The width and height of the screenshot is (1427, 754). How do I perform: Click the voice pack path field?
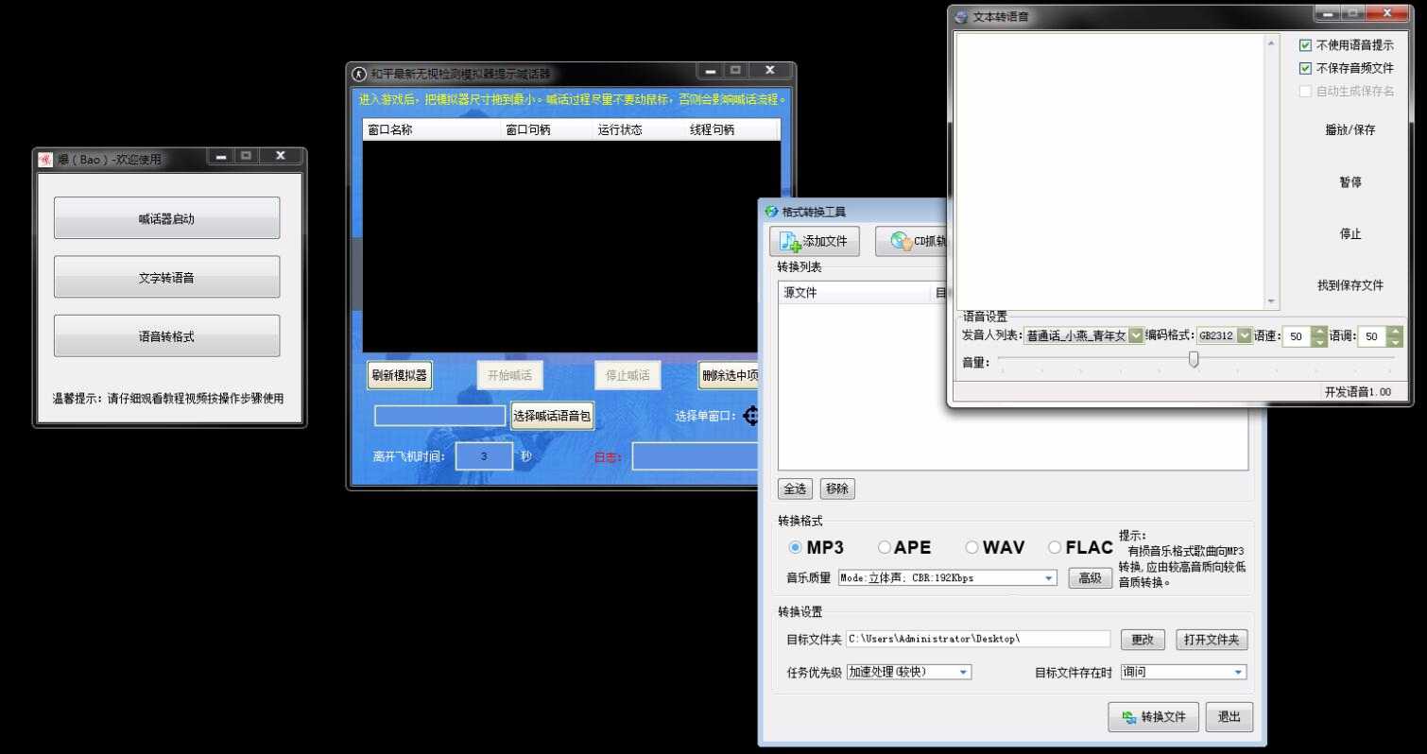439,416
